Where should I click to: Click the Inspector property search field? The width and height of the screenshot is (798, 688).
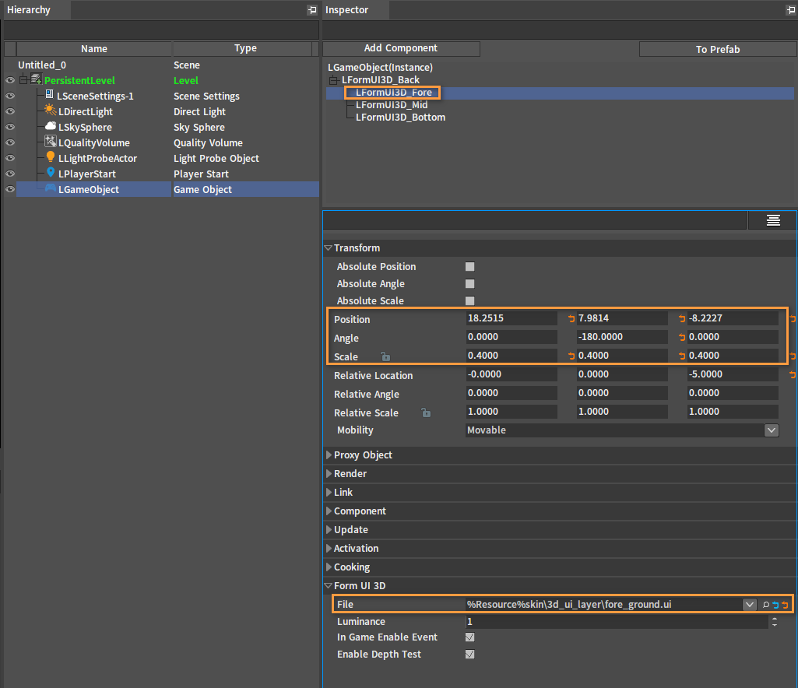(534, 220)
